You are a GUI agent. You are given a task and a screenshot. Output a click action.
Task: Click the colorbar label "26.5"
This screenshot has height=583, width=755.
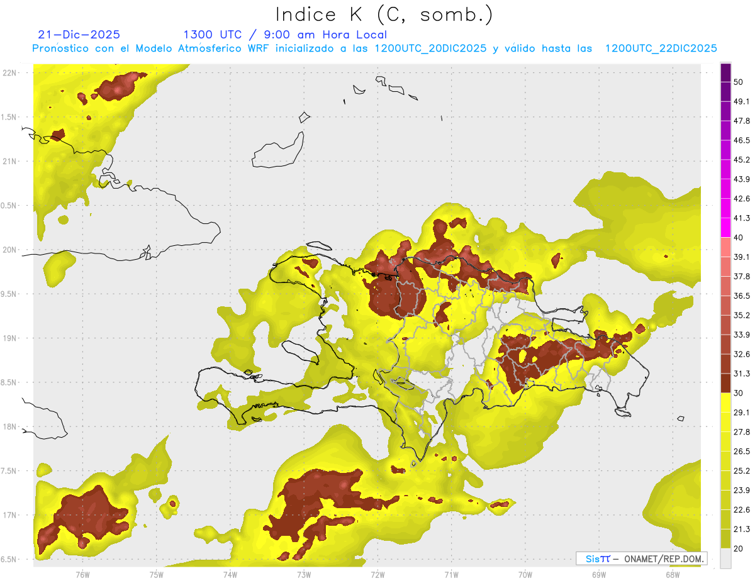[x=742, y=452]
